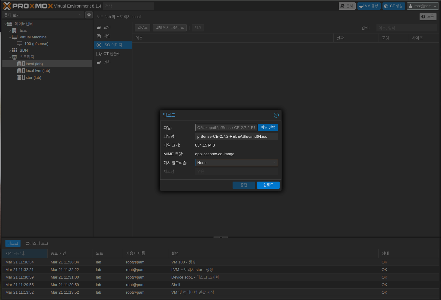
Task: Expand the node tree item
Action: [10, 30]
